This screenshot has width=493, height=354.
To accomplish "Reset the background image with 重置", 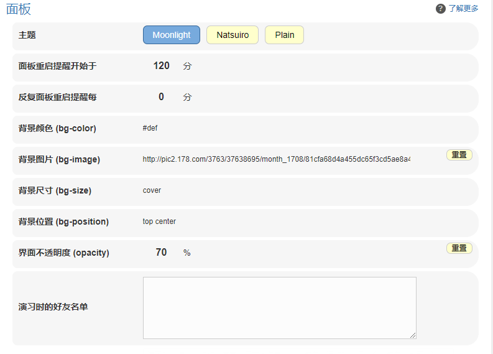I will click(459, 155).
